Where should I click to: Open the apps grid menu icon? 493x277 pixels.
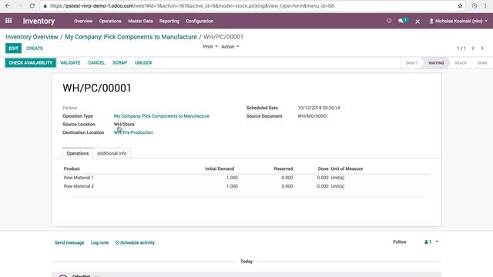pos(8,21)
